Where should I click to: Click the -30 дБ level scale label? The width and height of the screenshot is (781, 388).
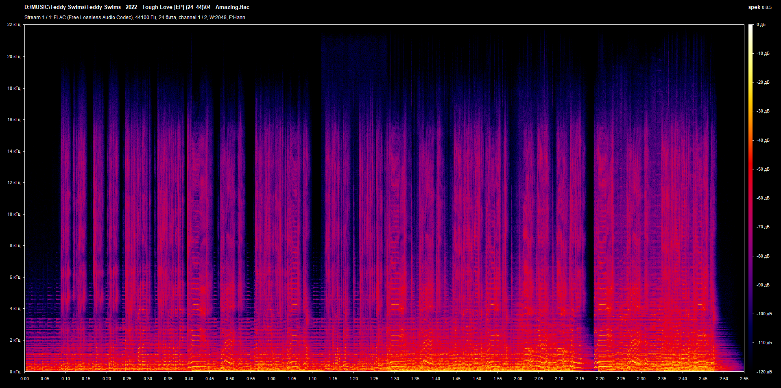(x=763, y=111)
